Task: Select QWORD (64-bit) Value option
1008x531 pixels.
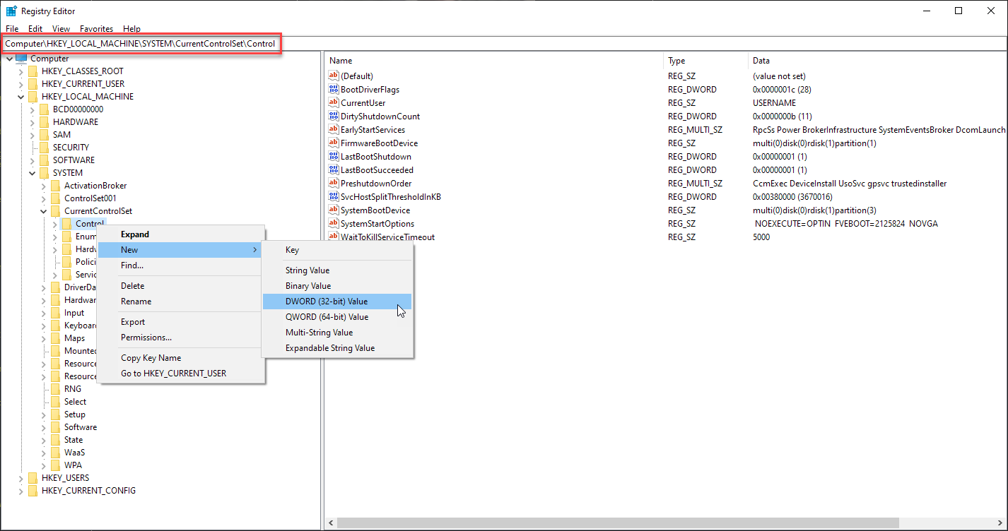Action: click(336, 317)
